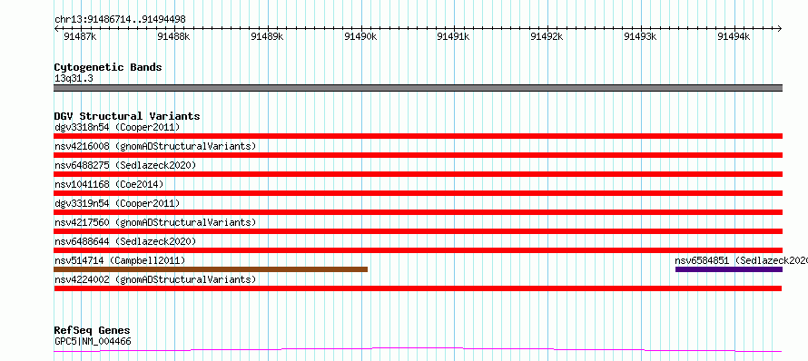Click the nsv1041168 (Coe2014) label
The width and height of the screenshot is (808, 361).
tap(109, 184)
